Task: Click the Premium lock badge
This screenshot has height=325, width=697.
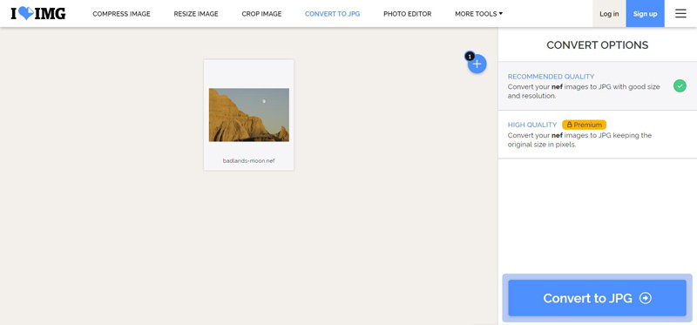Action: (584, 125)
